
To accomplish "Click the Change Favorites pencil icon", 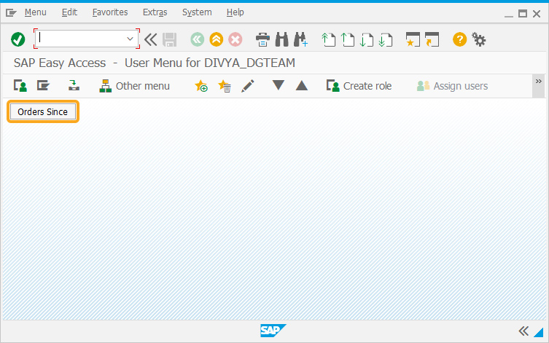I will click(248, 86).
